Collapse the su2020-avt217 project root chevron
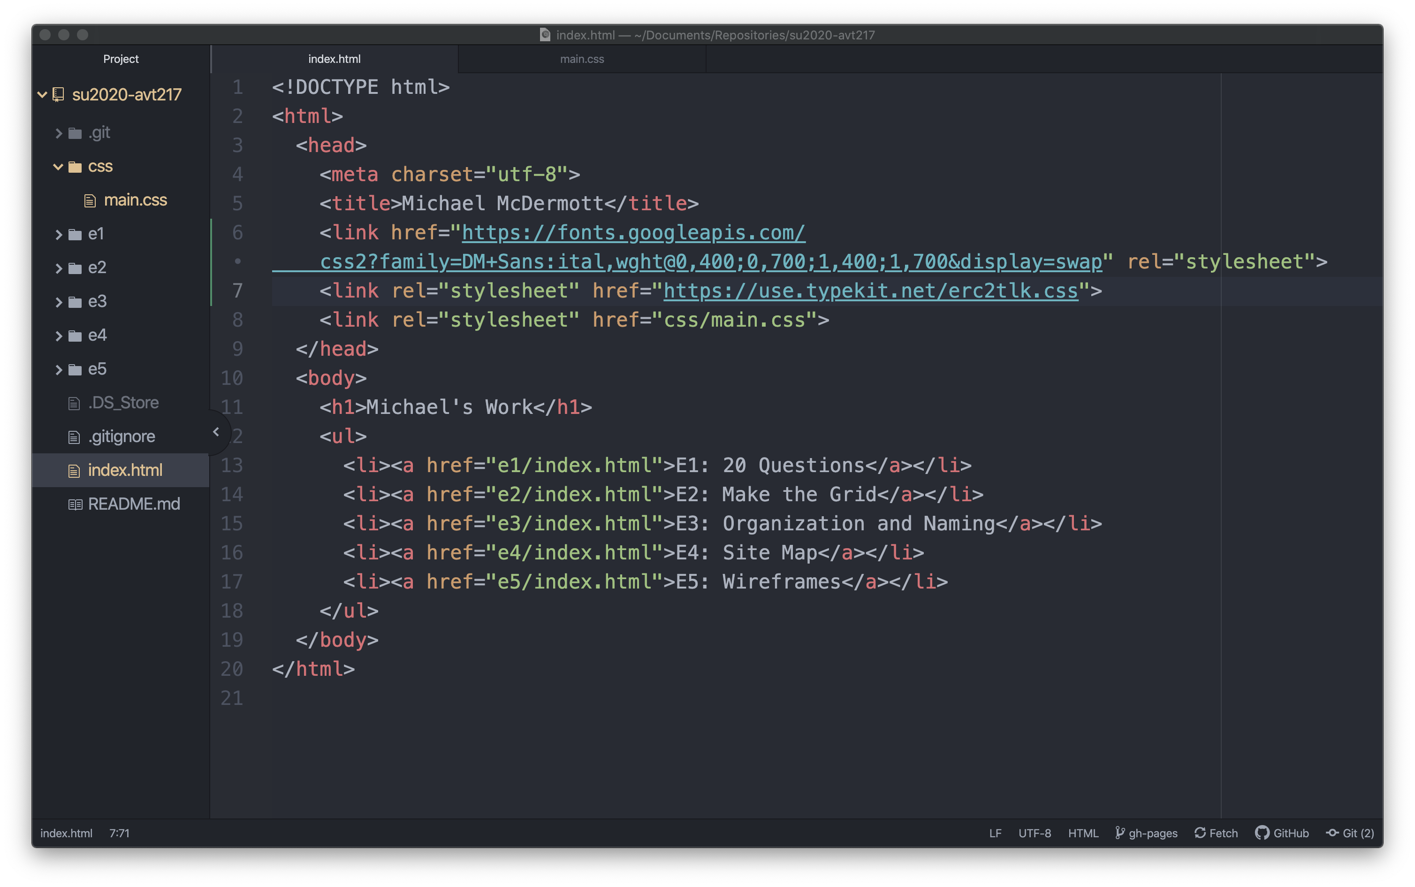Viewport: 1415px width, 887px height. (42, 94)
